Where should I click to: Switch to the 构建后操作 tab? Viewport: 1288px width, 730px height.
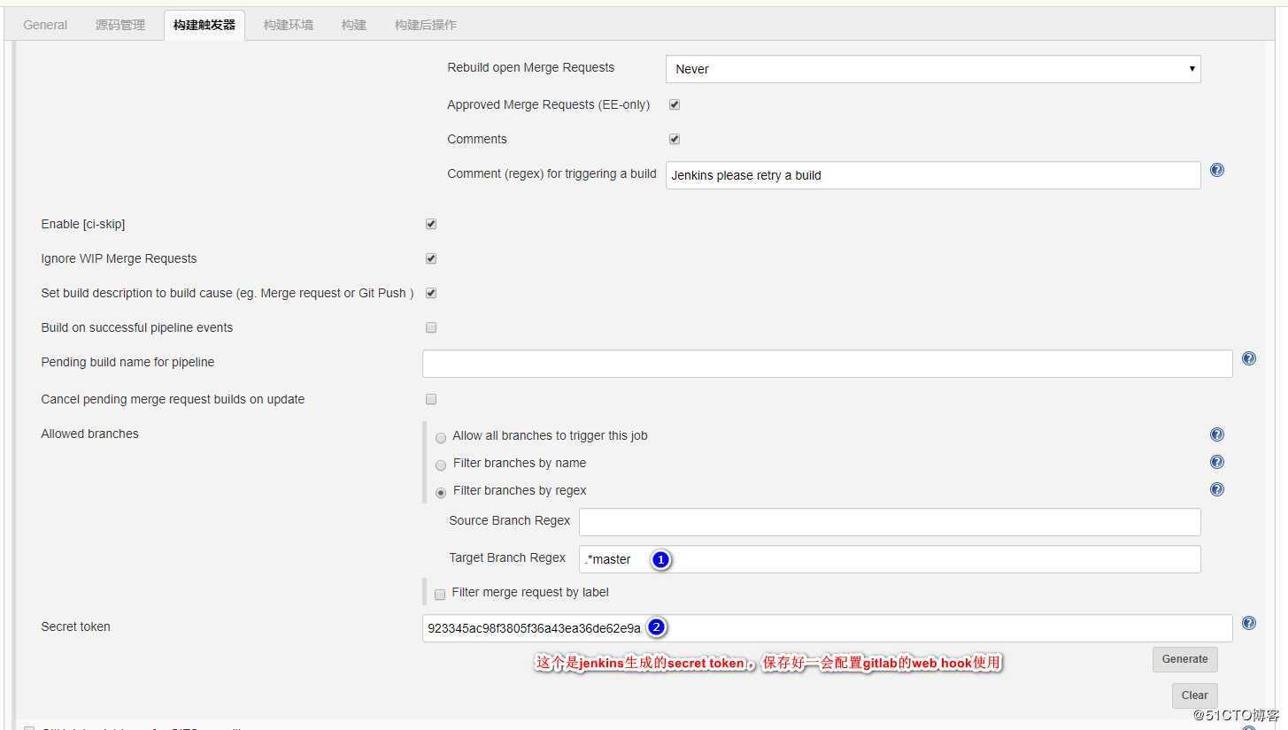pyautogui.click(x=426, y=25)
